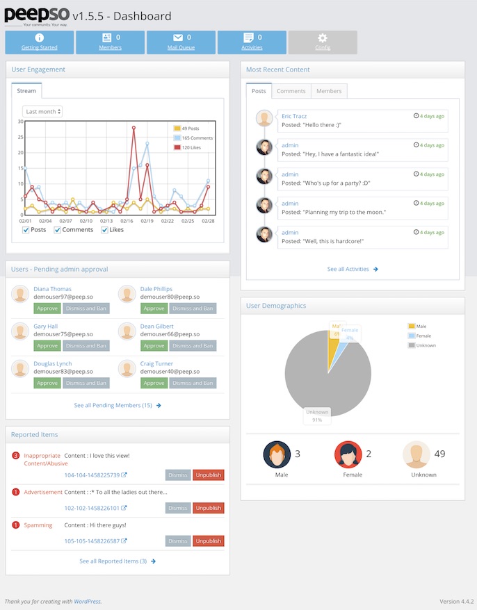Toggle the Likes checkbox under the chart

(104, 230)
